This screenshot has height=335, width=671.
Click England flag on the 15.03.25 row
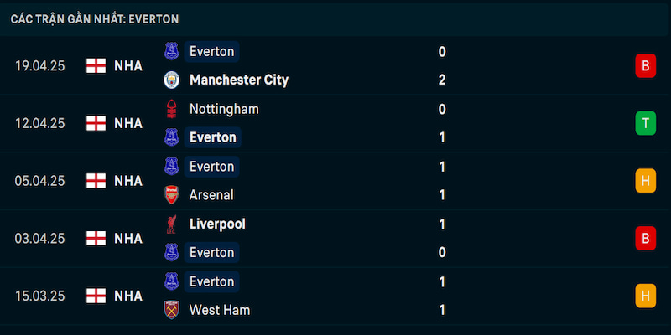[96, 296]
